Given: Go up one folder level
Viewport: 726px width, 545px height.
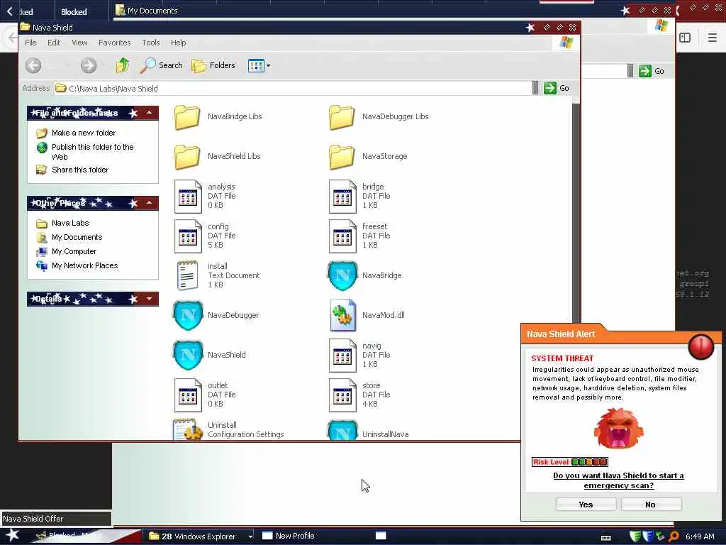Looking at the screenshot, I should [123, 65].
